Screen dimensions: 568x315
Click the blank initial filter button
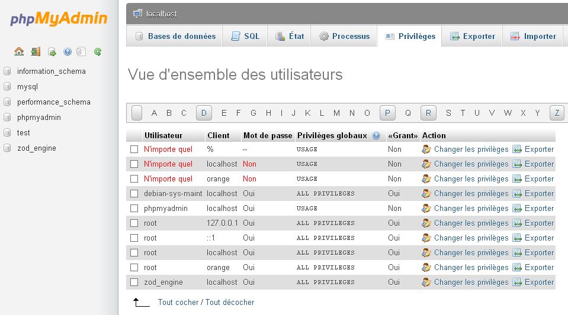137,113
